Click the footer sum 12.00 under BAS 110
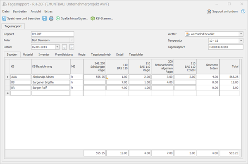 [117, 153]
